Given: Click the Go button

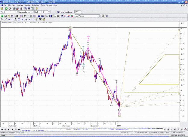Looking at the screenshot, I should 2,12.
